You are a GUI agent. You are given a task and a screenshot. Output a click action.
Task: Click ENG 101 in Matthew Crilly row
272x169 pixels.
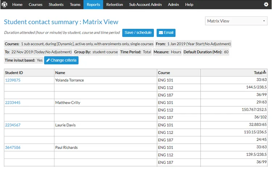click(x=165, y=103)
